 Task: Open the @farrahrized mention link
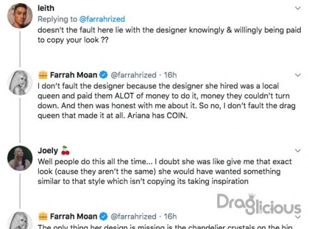(102, 19)
